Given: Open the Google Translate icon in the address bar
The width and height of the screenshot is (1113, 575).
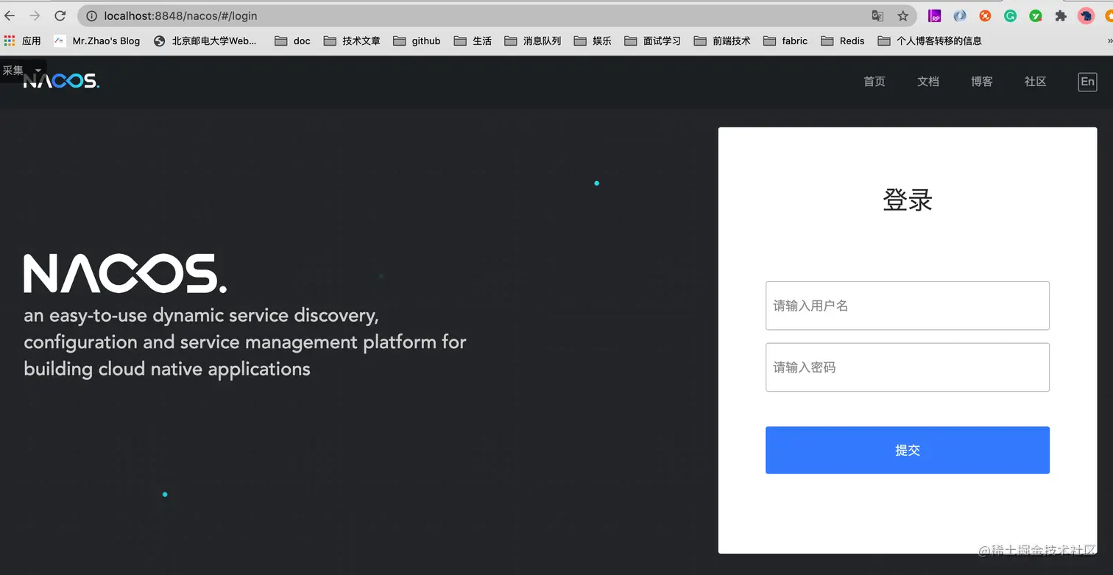Looking at the screenshot, I should 877,15.
